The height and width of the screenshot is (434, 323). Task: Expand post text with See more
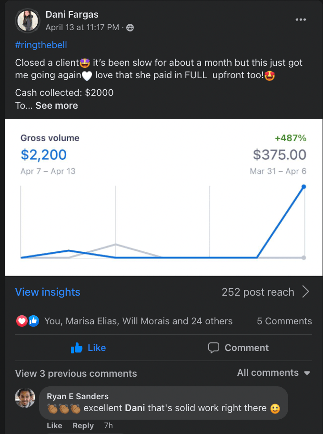click(x=56, y=105)
